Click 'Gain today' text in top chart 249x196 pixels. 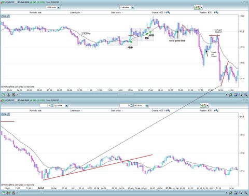117,12
